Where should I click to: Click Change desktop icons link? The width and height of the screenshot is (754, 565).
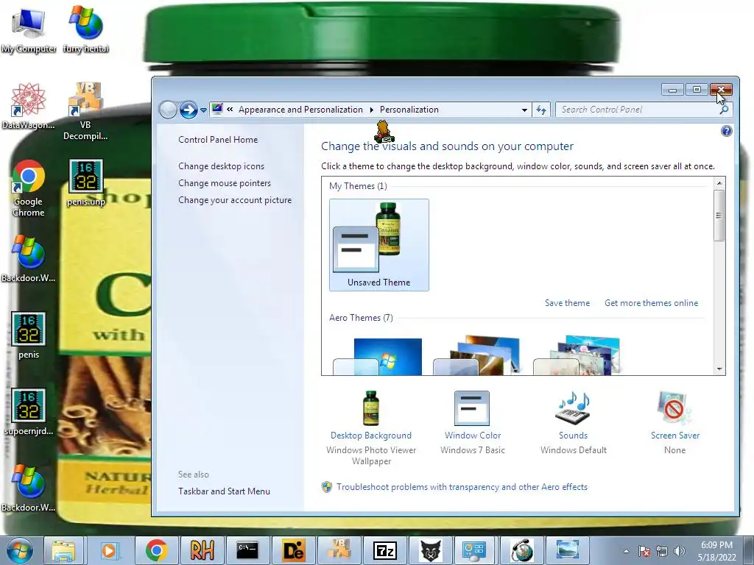[x=221, y=166]
